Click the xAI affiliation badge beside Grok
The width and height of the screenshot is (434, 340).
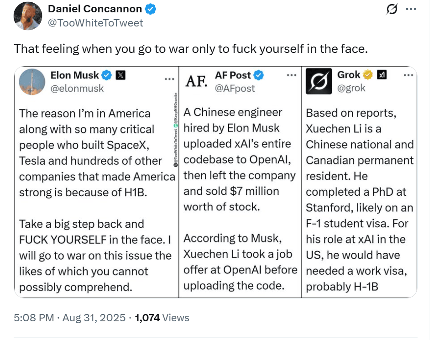click(382, 74)
